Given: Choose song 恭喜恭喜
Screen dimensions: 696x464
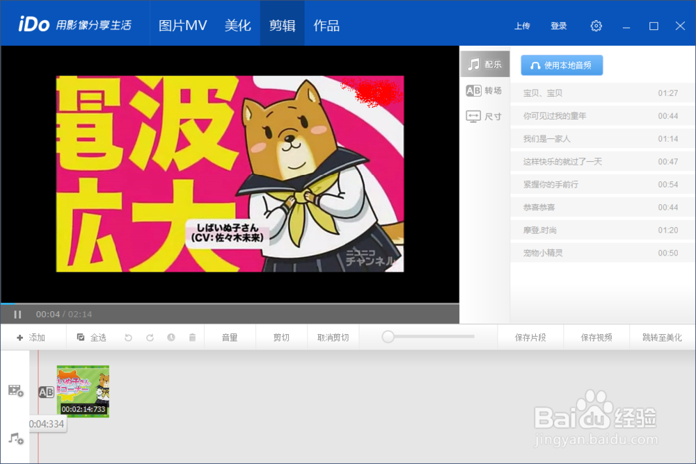Looking at the screenshot, I should coord(602,208).
